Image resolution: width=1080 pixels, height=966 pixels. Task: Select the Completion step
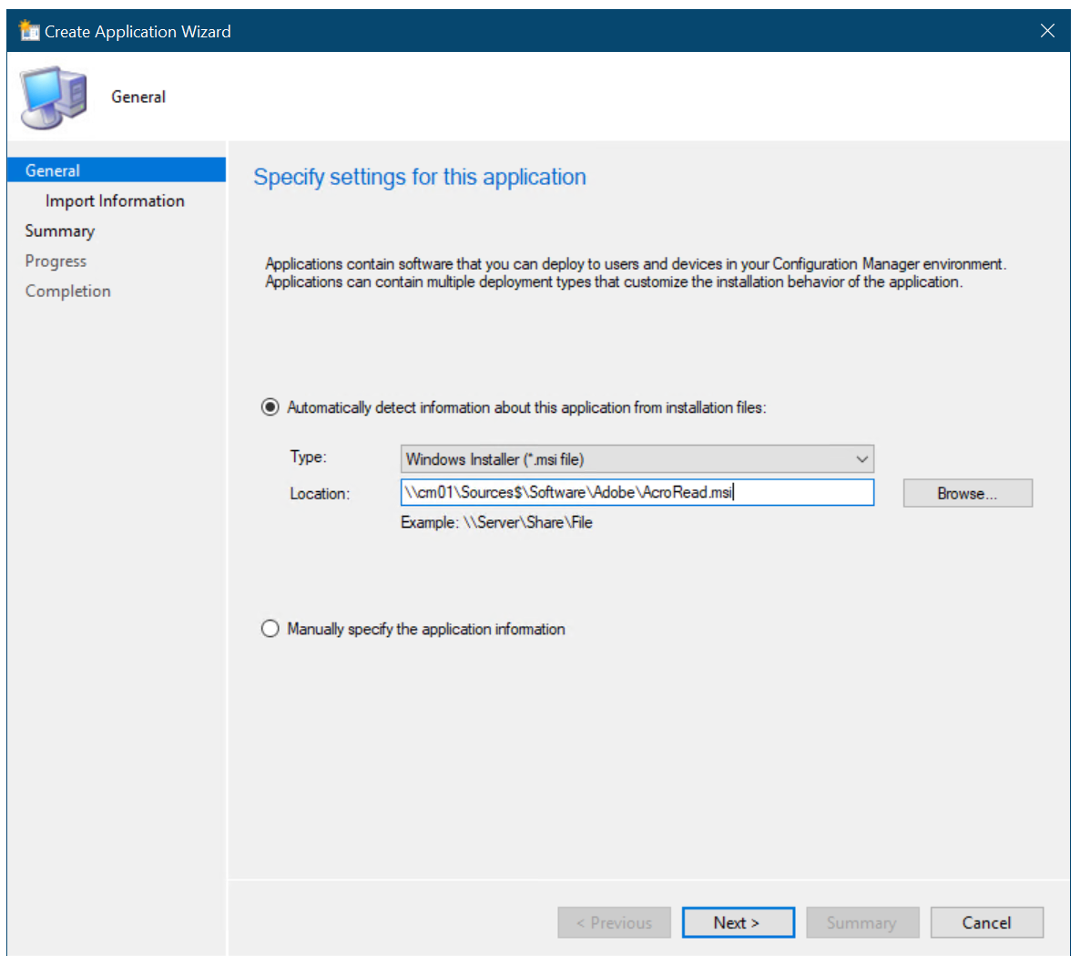tap(67, 290)
